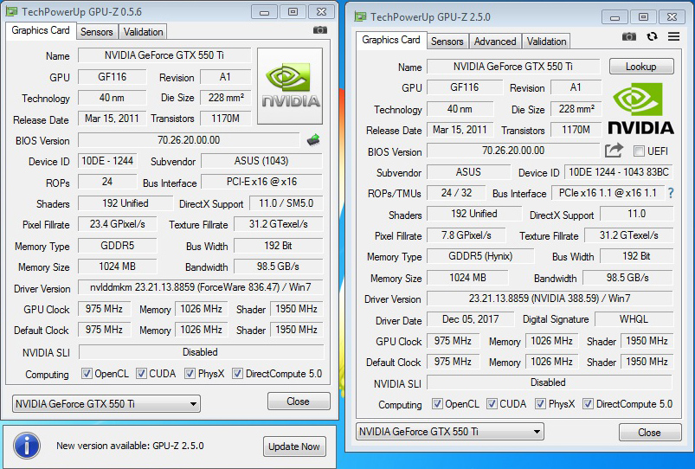
Task: Click the Pixel Fillrate value 7.8 GPixel/s
Action: [x=467, y=235]
